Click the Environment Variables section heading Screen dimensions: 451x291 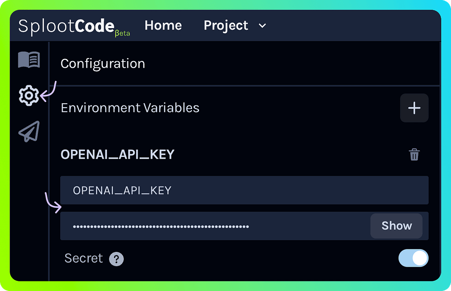pyautogui.click(x=130, y=108)
